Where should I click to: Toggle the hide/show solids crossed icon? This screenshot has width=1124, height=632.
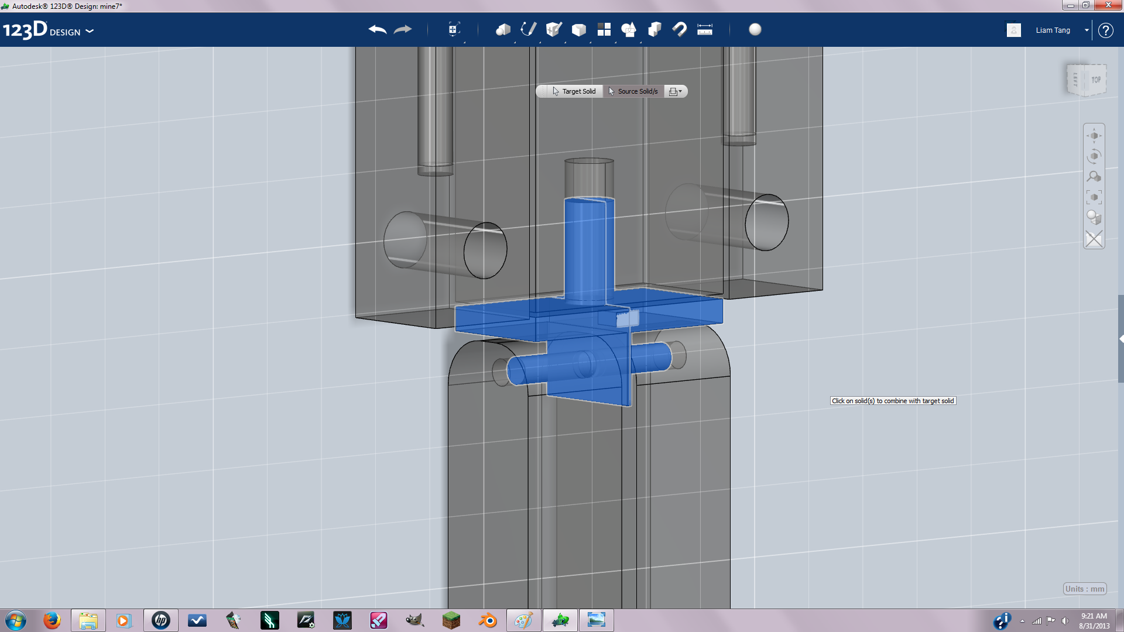click(1094, 239)
